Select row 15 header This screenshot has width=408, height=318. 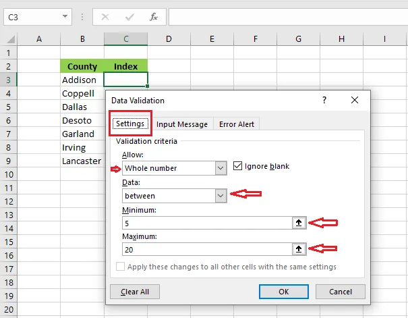(x=9, y=242)
